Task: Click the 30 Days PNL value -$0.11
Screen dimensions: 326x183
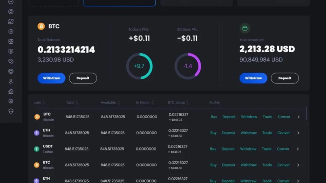Action: [x=187, y=38]
